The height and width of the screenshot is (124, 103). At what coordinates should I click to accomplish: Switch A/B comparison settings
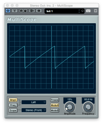(32, 11)
